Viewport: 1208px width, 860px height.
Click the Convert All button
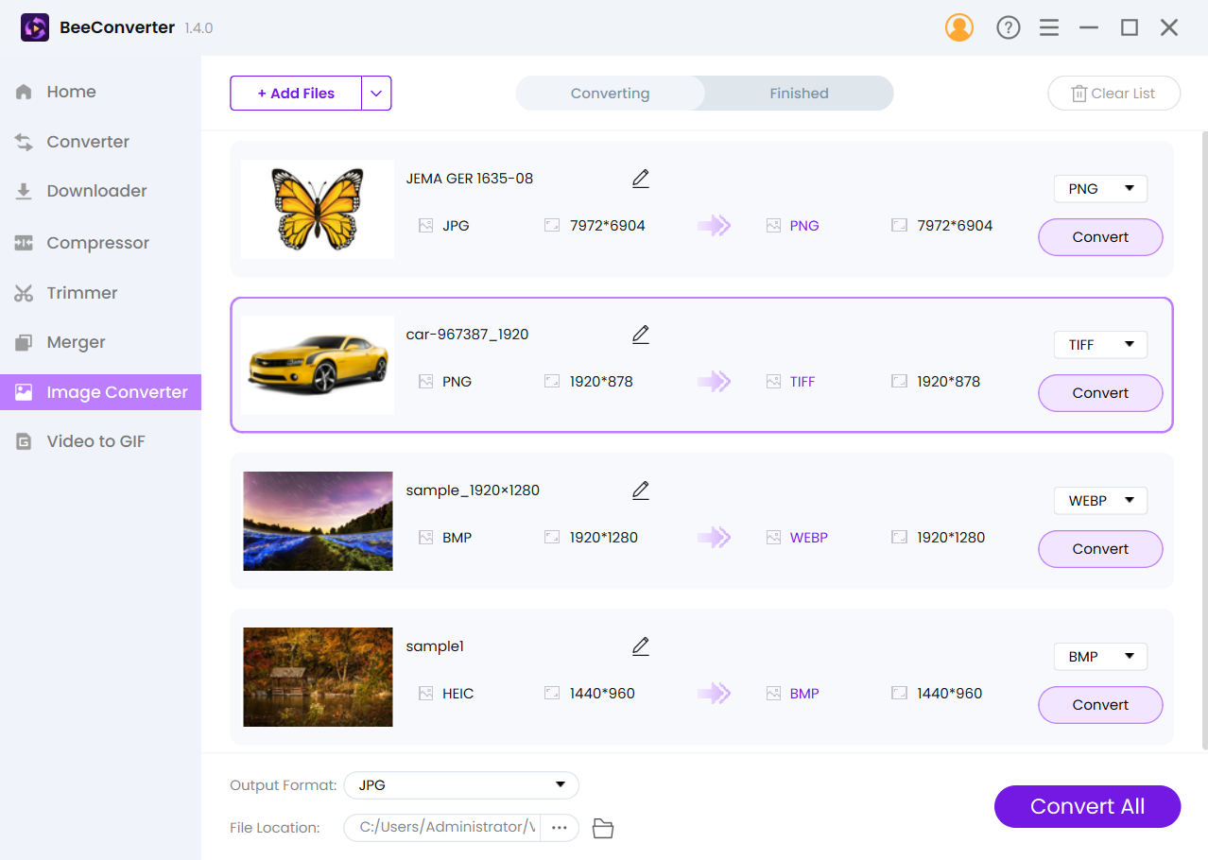pos(1087,806)
